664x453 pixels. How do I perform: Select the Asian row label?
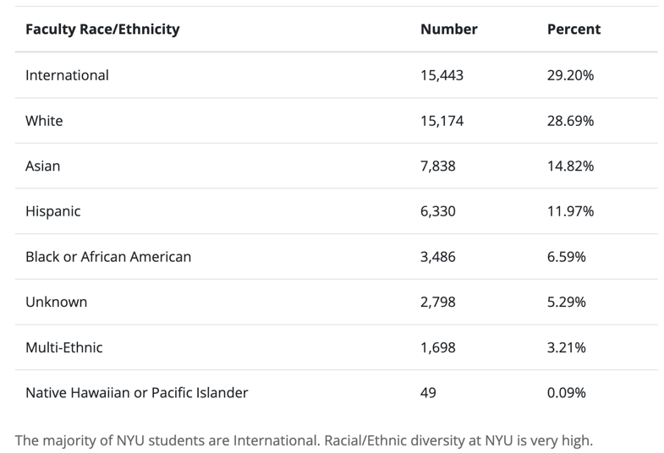[x=43, y=166]
